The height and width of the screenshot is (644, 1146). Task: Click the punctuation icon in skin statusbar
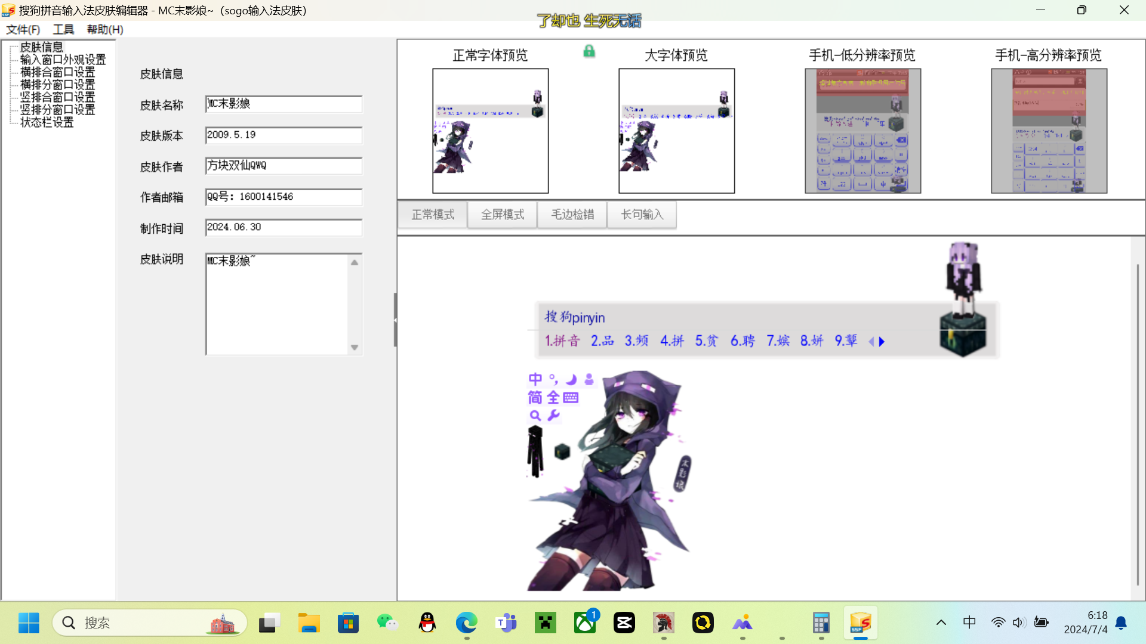[553, 379]
